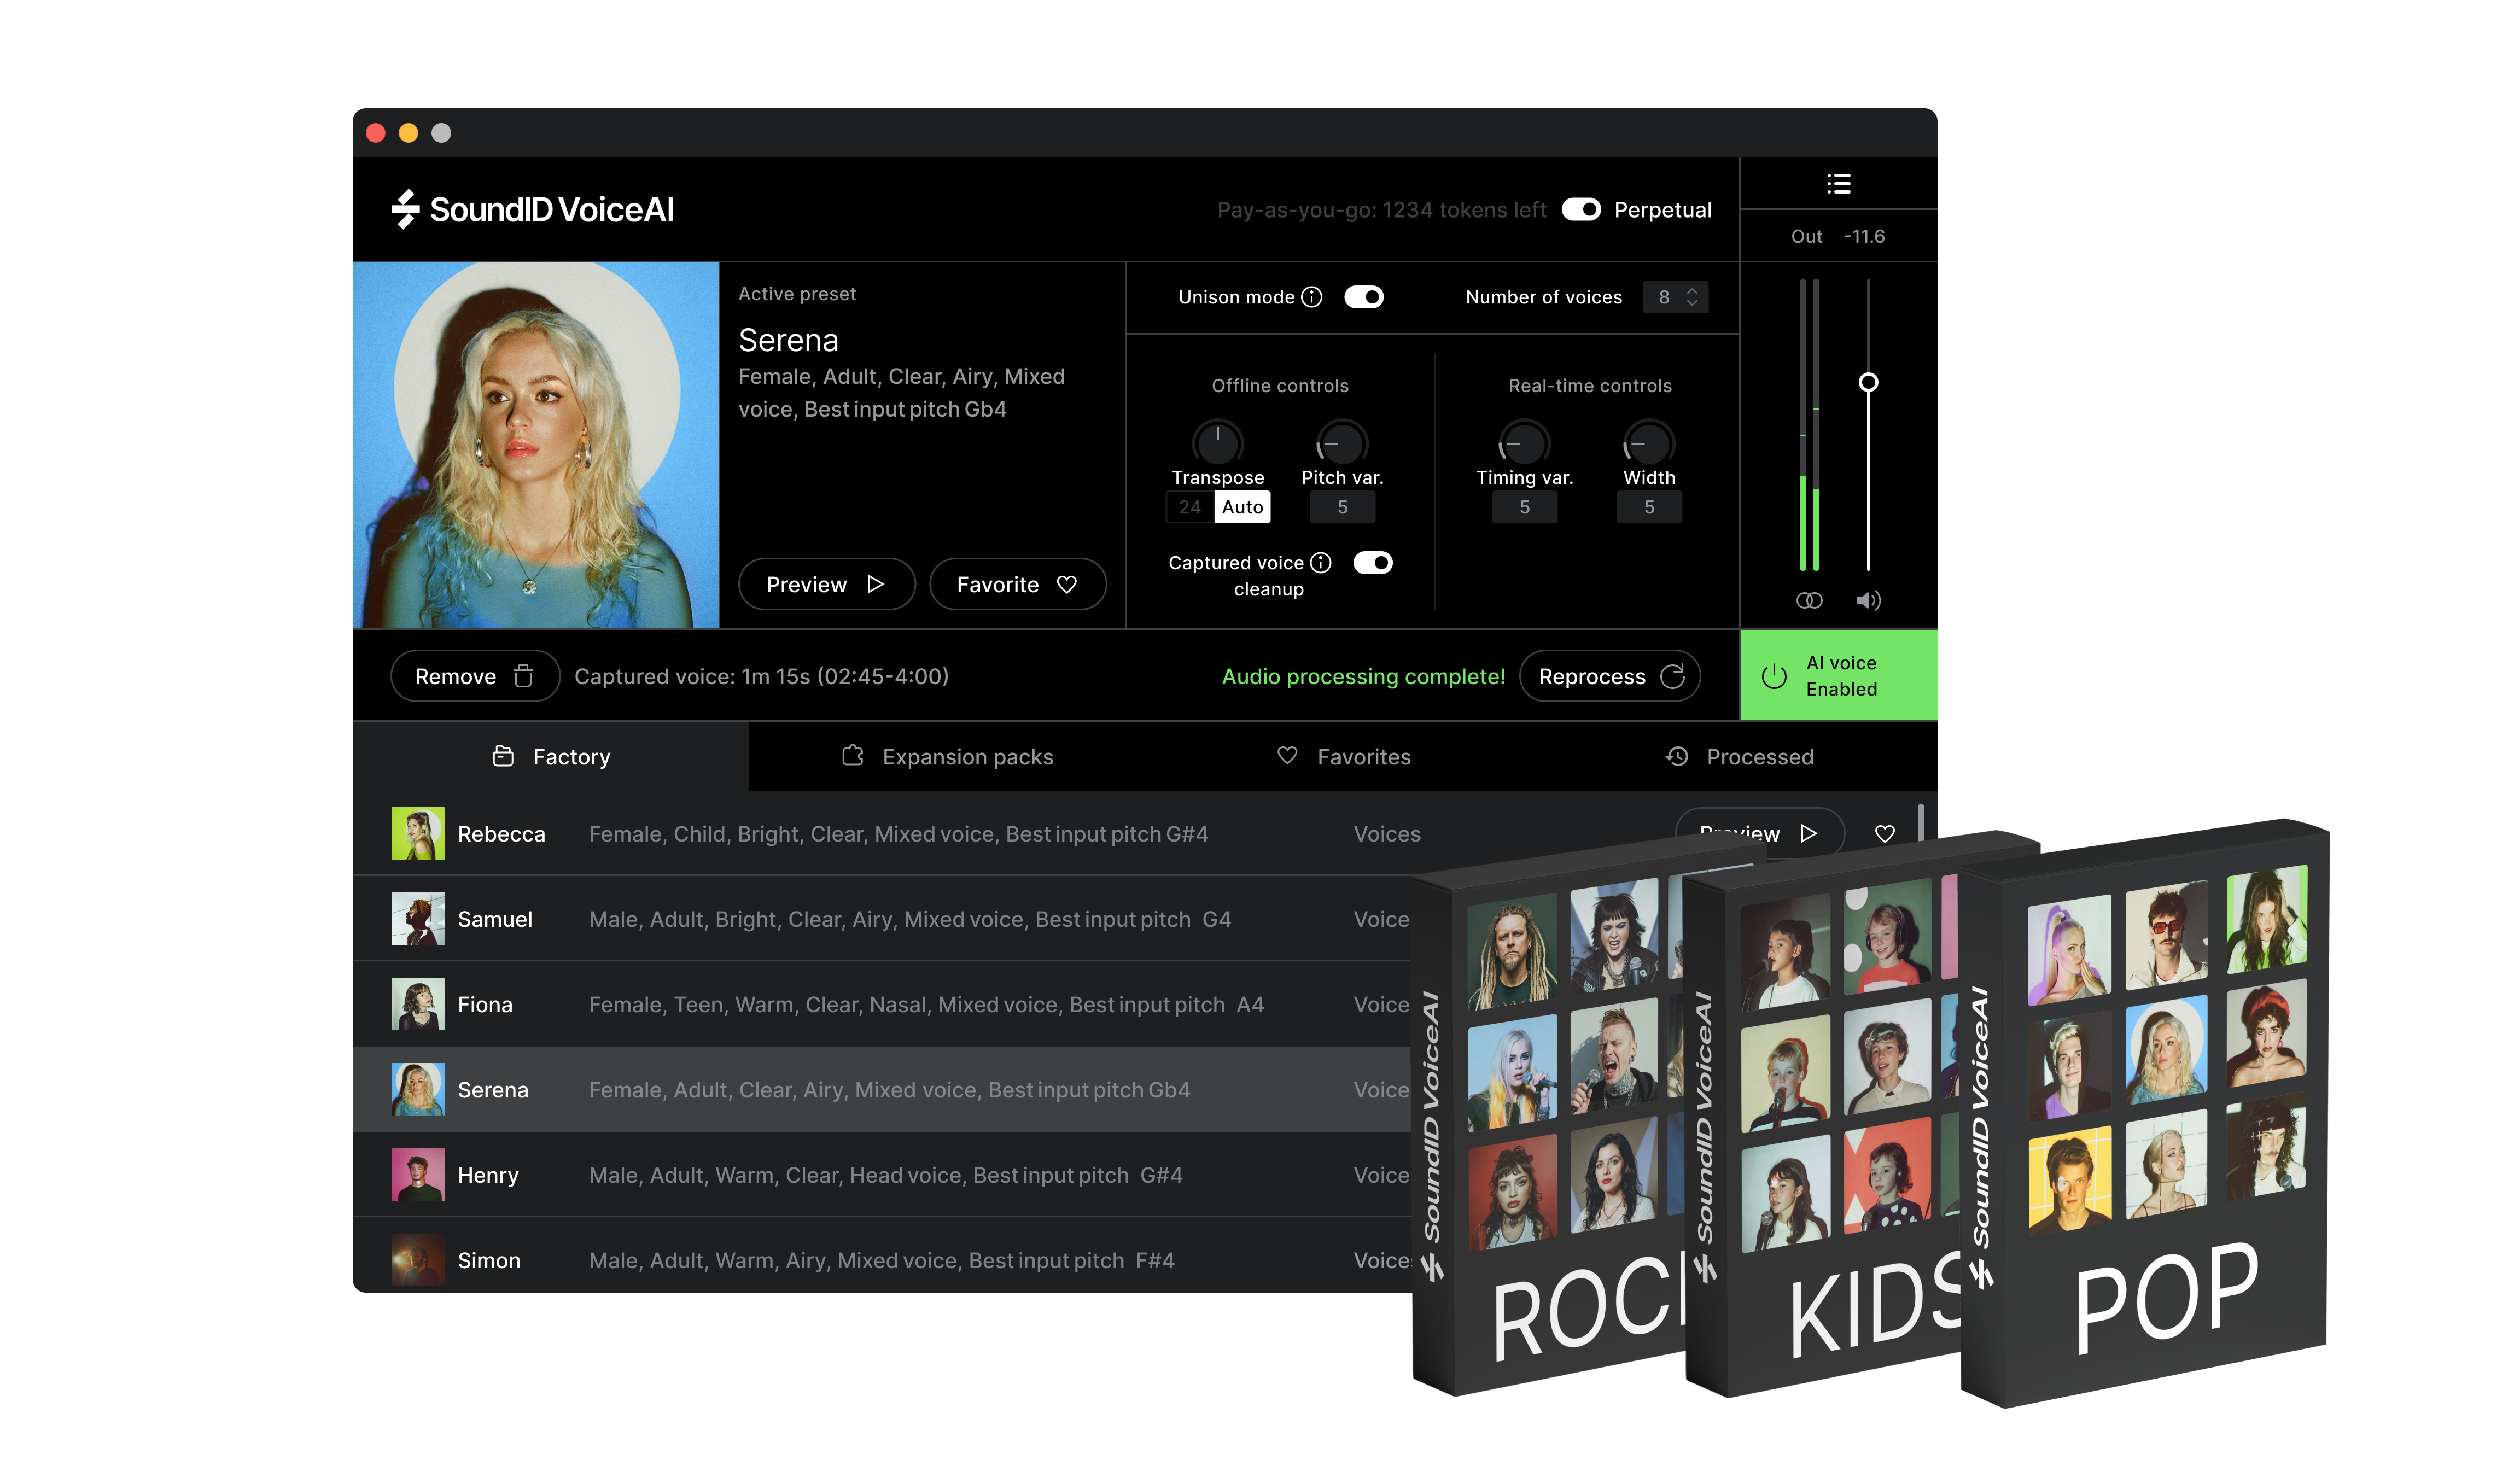
Task: Click the Captured voice cleanup info icon
Action: click(x=1320, y=563)
